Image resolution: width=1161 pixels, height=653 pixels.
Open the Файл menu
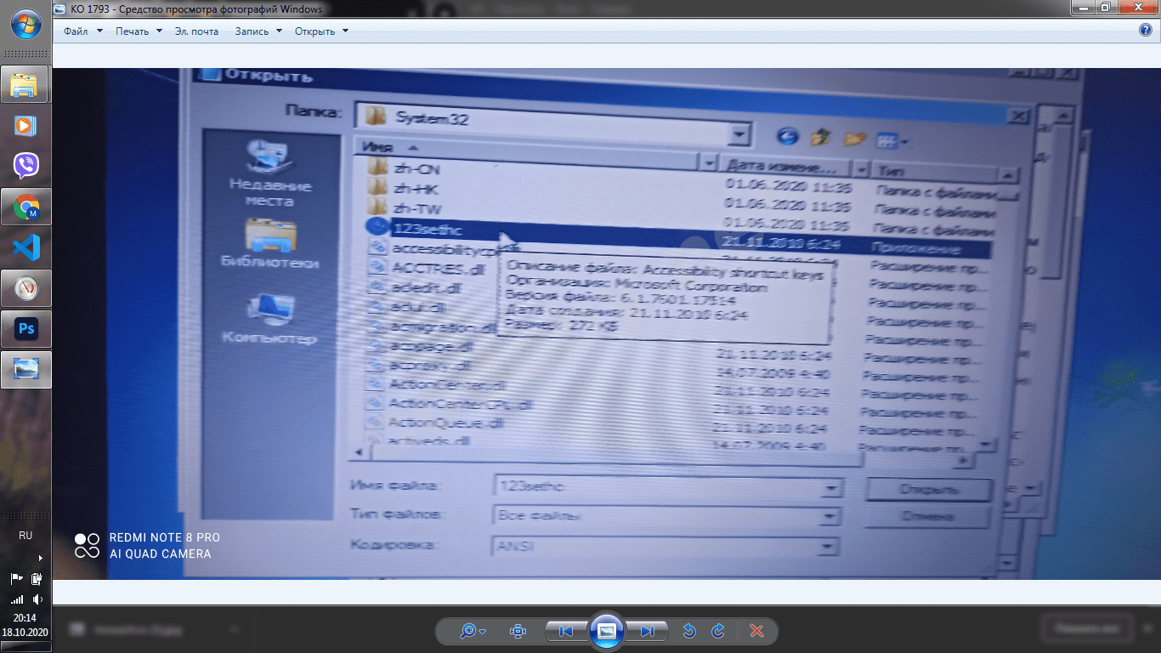tap(82, 31)
